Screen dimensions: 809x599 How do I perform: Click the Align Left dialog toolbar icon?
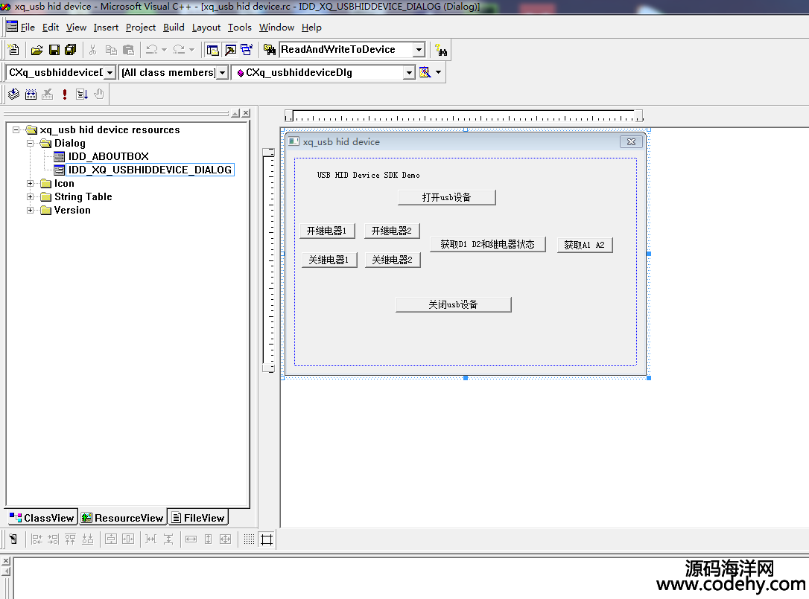tap(37, 539)
